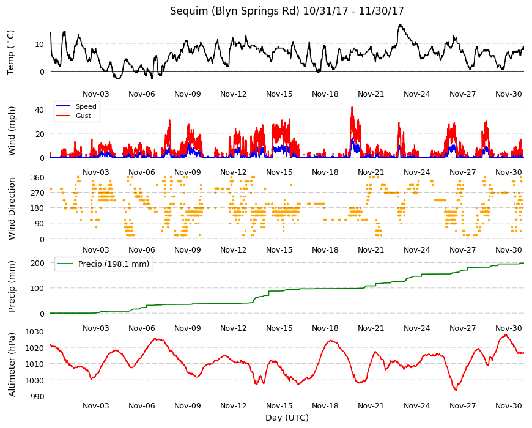Click the Wind (mph) axis label

tap(12, 131)
